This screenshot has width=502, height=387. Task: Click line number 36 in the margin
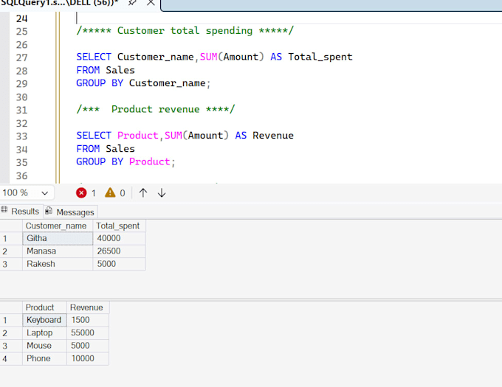click(21, 175)
